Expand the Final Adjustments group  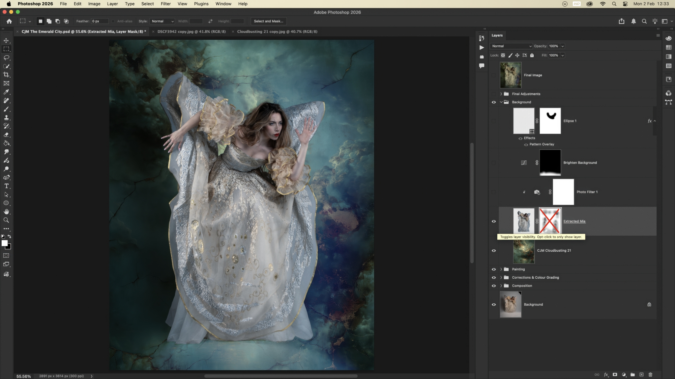pyautogui.click(x=501, y=94)
